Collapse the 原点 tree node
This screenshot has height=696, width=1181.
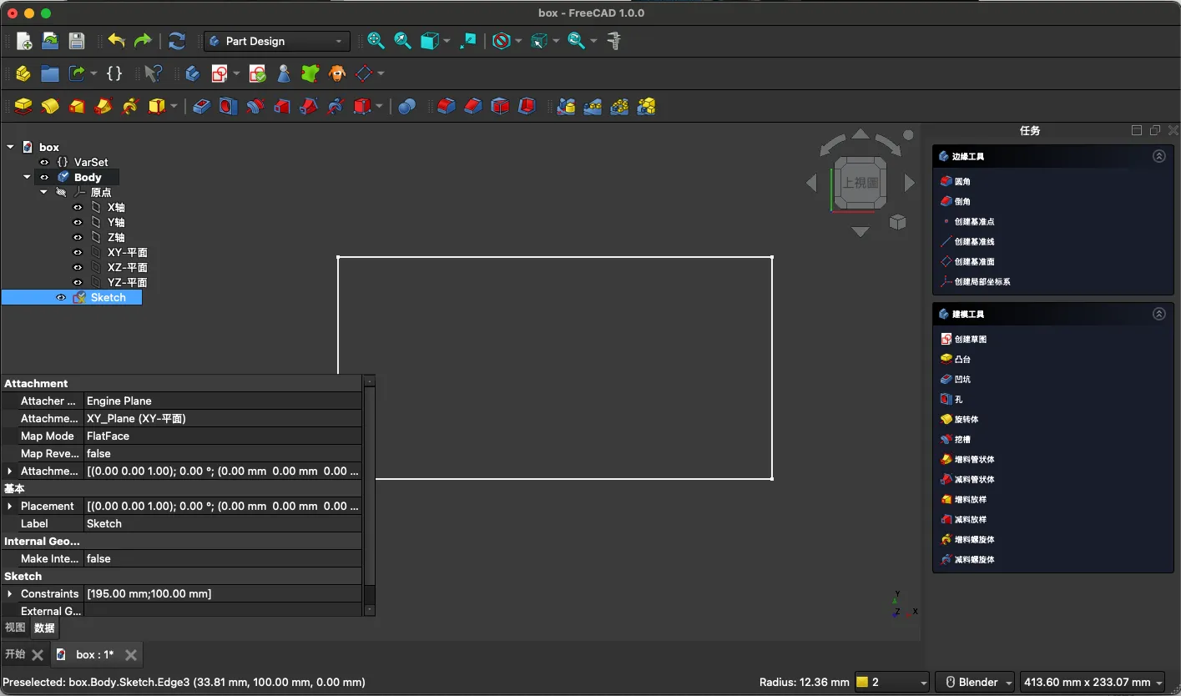pyautogui.click(x=43, y=193)
